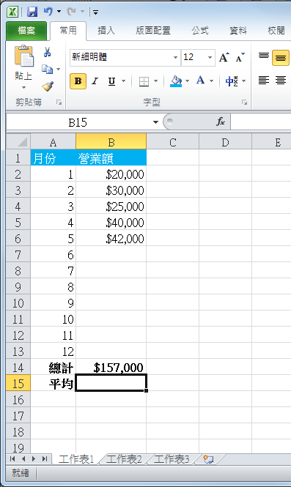Select column A header

[x=54, y=142]
